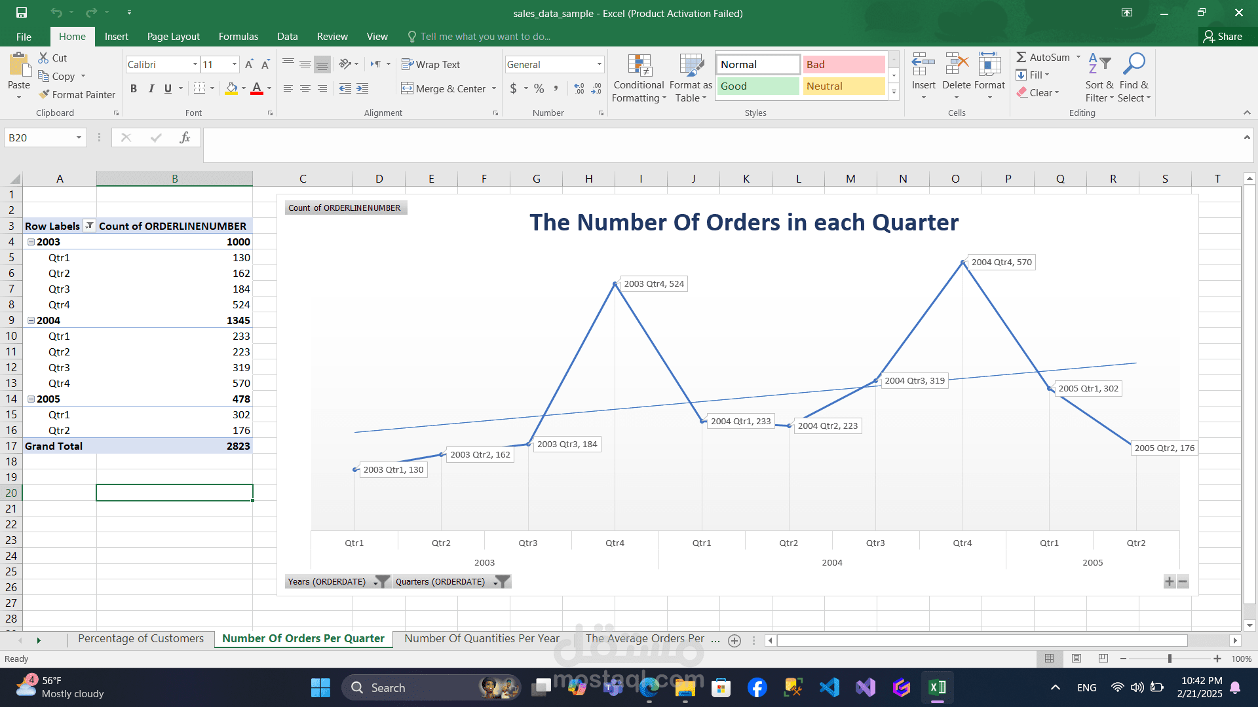Open Find & Select menu
The width and height of the screenshot is (1258, 707).
tap(1134, 78)
